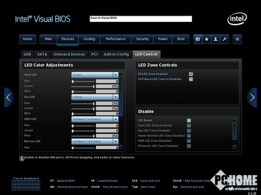Open the Cooling menu
261x195 pixels.
89,39
